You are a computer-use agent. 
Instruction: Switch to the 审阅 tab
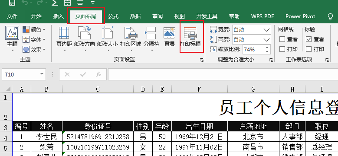tap(158, 16)
